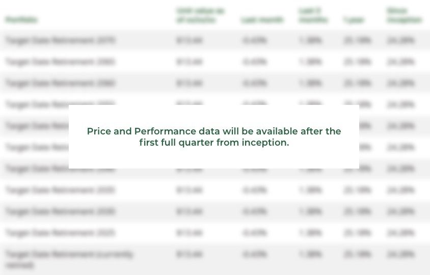Click 1 year return for Retirement 2060
This screenshot has width=430, height=275.
click(357, 83)
